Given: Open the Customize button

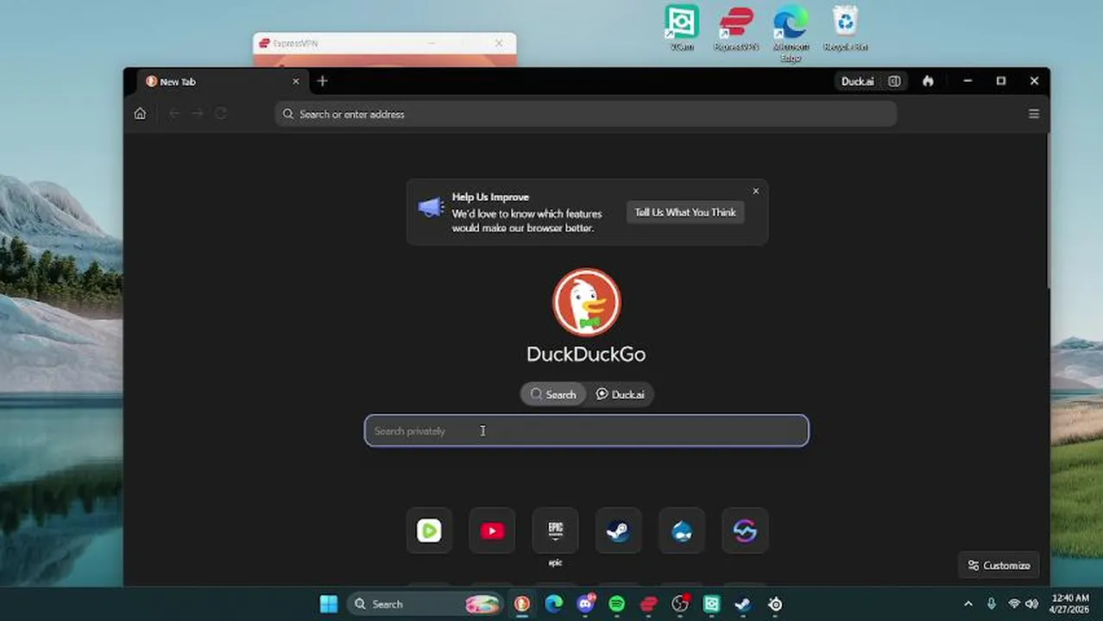Looking at the screenshot, I should (999, 565).
